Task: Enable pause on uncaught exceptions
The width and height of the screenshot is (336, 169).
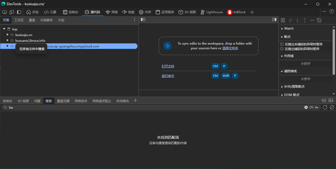Action: 282,44
